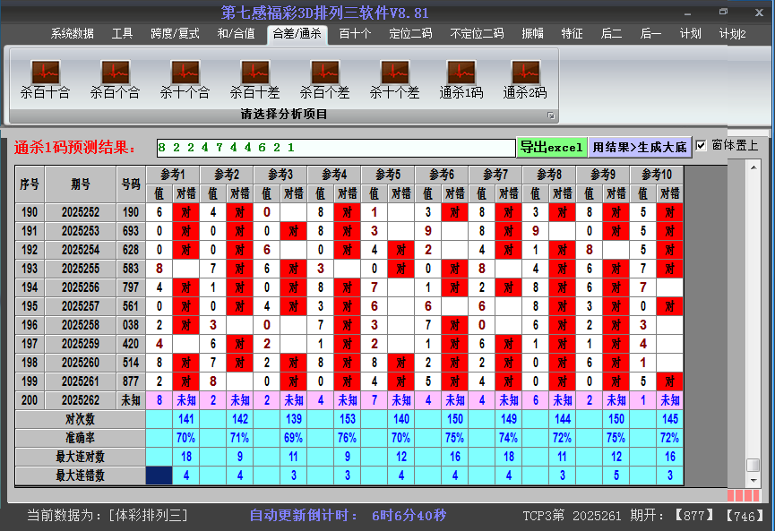The height and width of the screenshot is (531, 775).
Task: Click the prediction result number field
Action: (x=333, y=147)
